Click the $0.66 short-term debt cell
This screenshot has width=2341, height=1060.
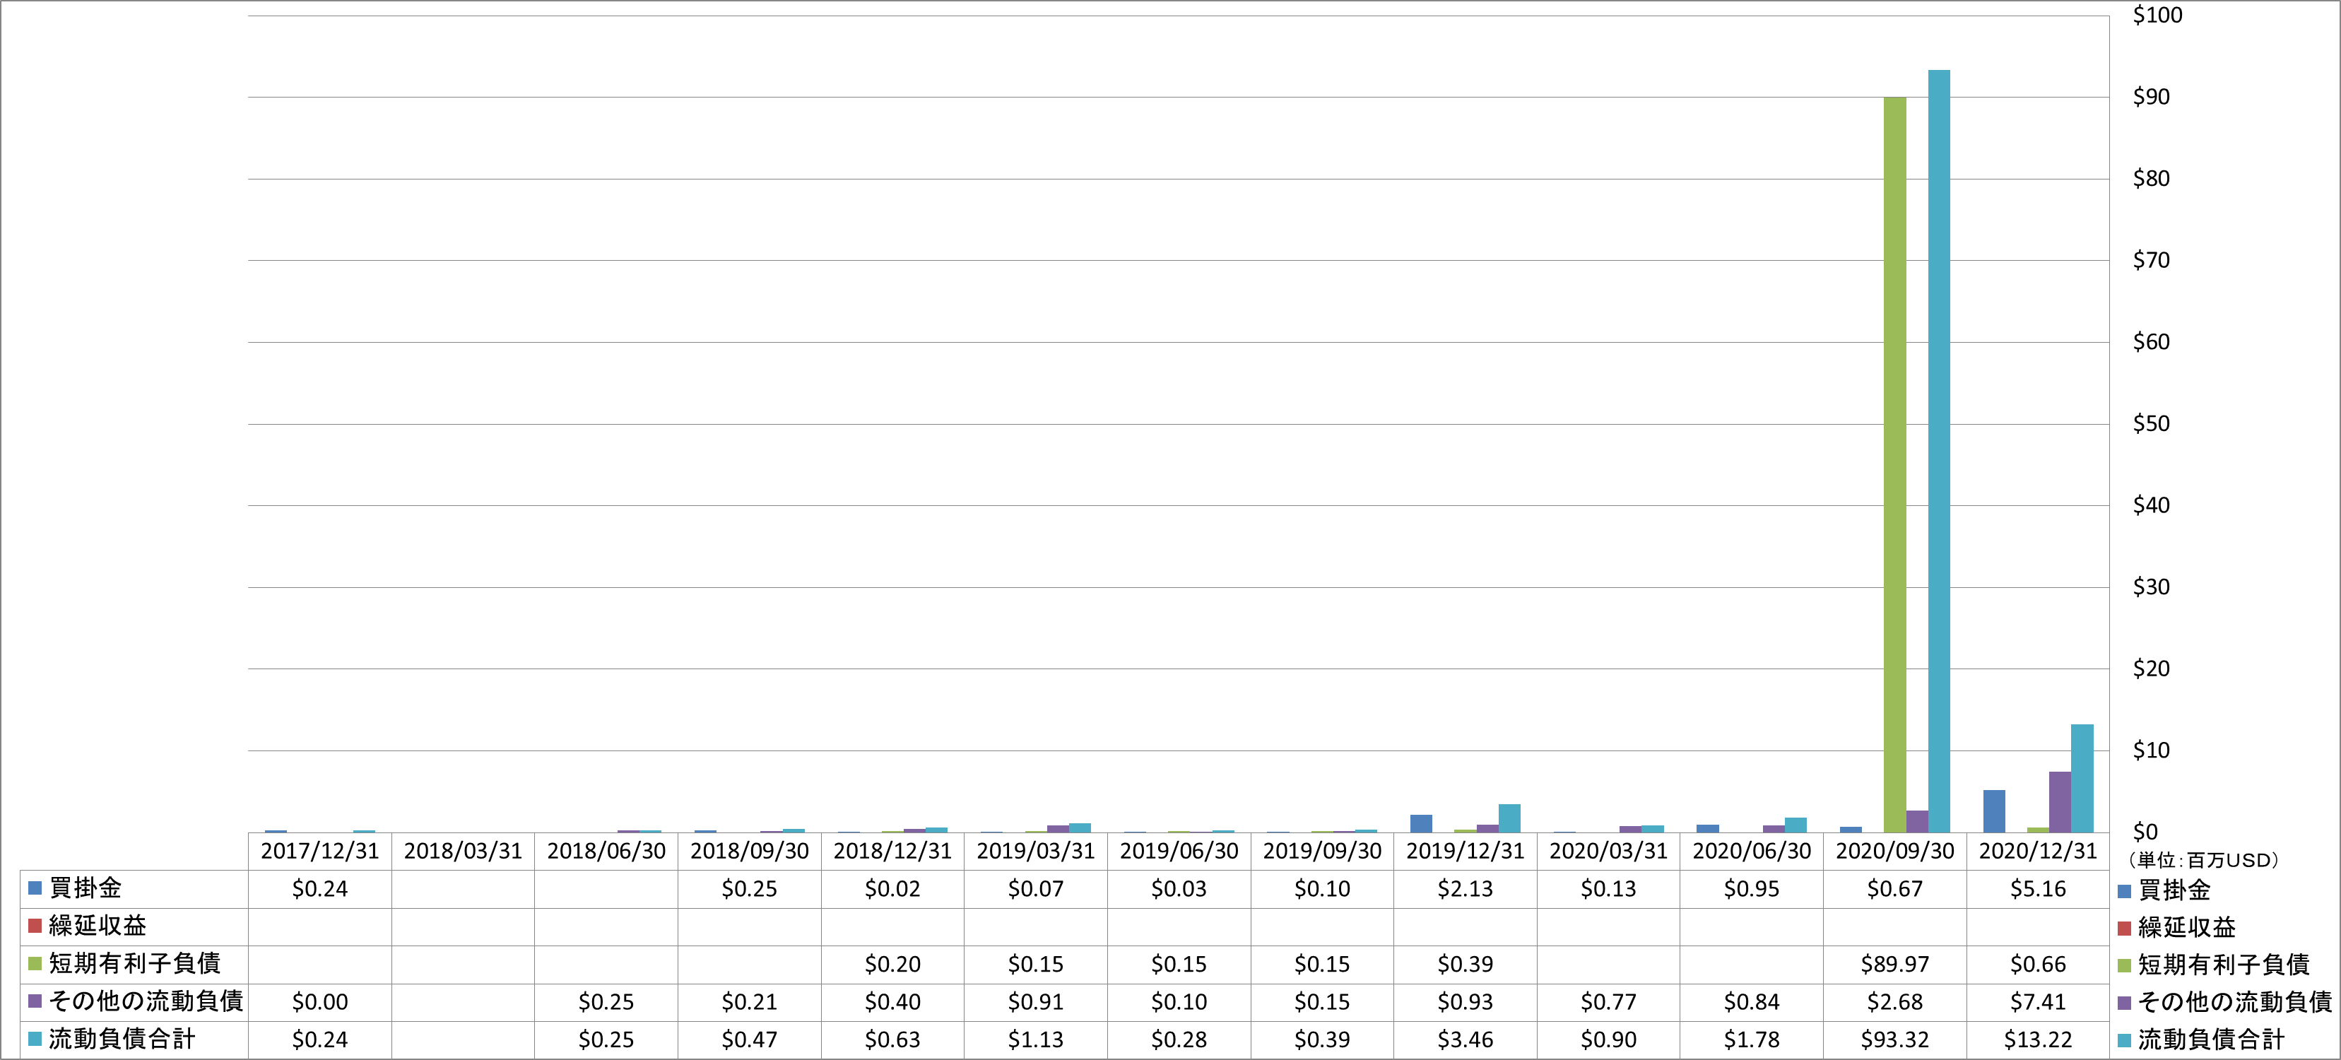2039,964
